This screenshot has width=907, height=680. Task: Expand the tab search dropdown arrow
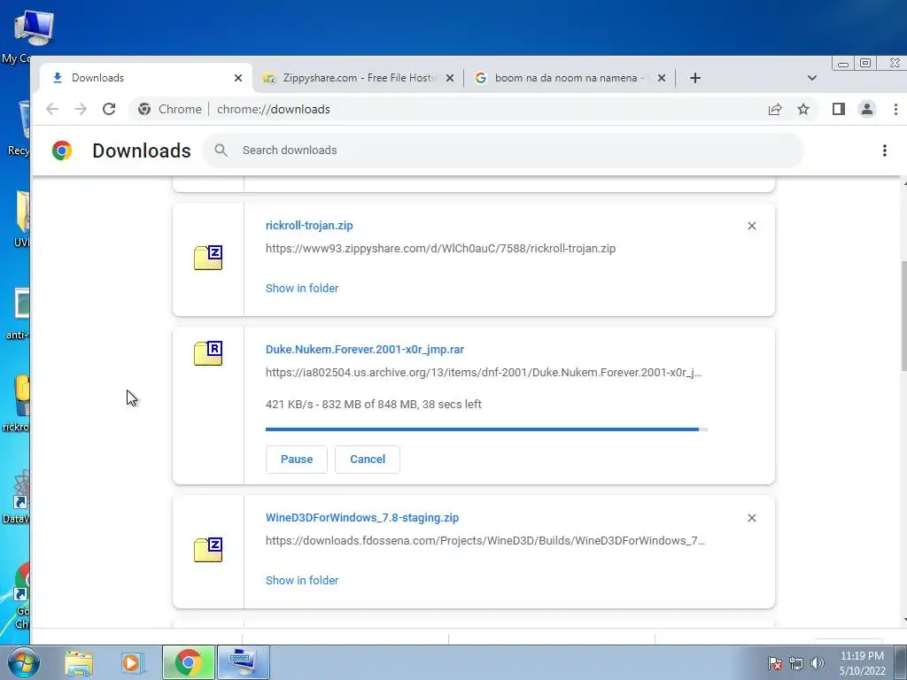pyautogui.click(x=811, y=78)
